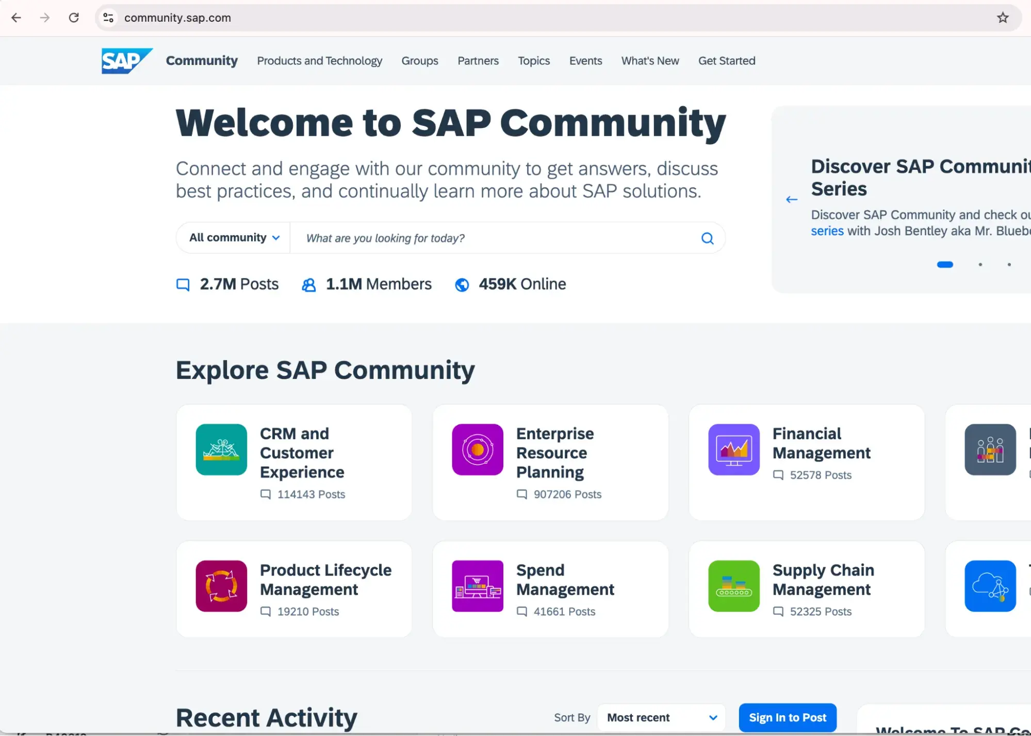This screenshot has width=1031, height=736.
Task: Click the 114143 Posts count
Action: pos(311,494)
